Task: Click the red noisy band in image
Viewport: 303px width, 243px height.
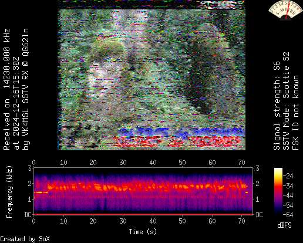Action: coord(178,141)
